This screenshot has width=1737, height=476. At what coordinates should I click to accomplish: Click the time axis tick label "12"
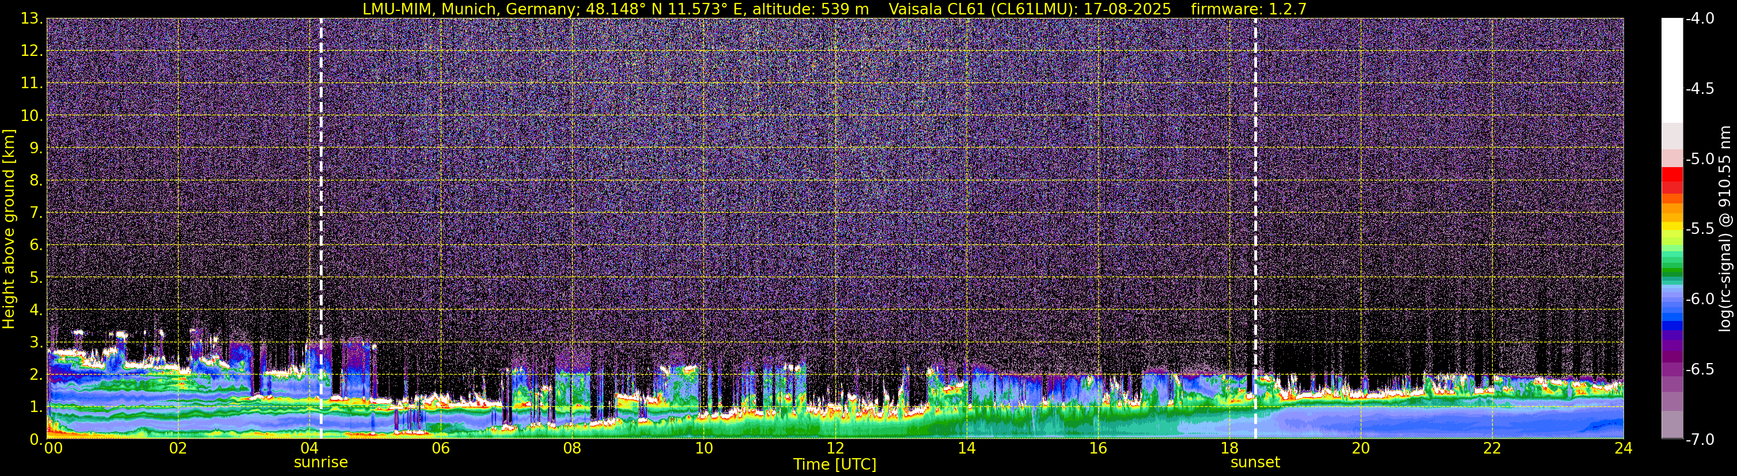(835, 448)
